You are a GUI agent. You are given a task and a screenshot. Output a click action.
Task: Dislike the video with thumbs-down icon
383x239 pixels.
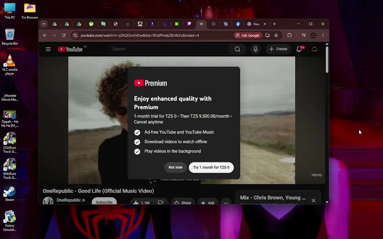pos(161,201)
